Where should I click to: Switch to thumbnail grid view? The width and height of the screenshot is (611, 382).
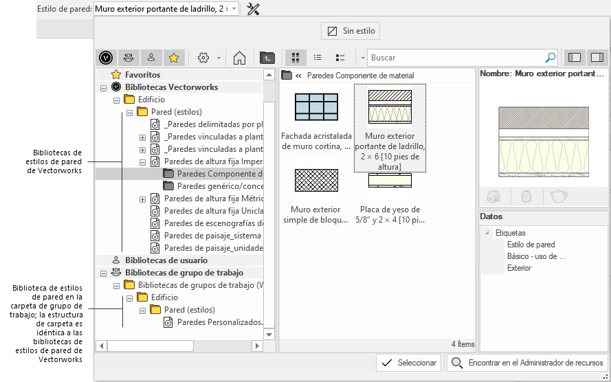tap(296, 58)
